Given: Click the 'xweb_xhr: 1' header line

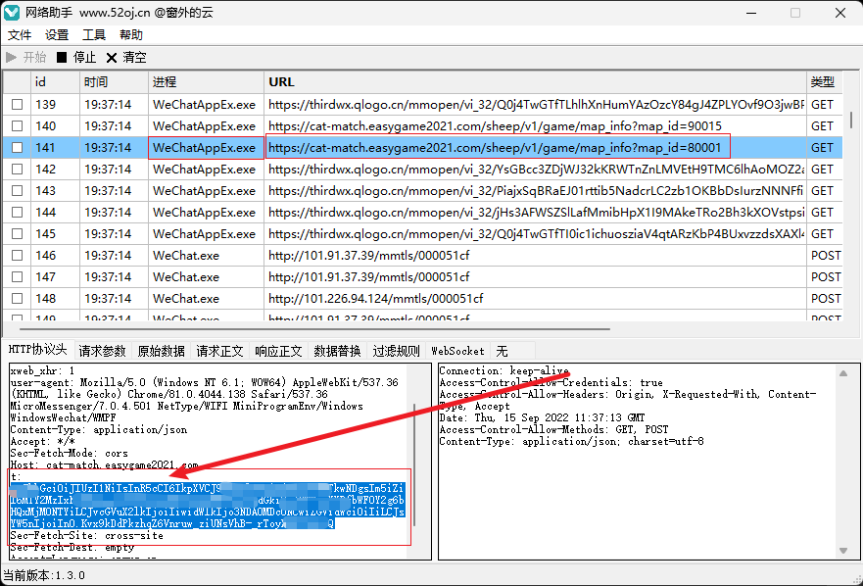Looking at the screenshot, I should click(x=42, y=370).
